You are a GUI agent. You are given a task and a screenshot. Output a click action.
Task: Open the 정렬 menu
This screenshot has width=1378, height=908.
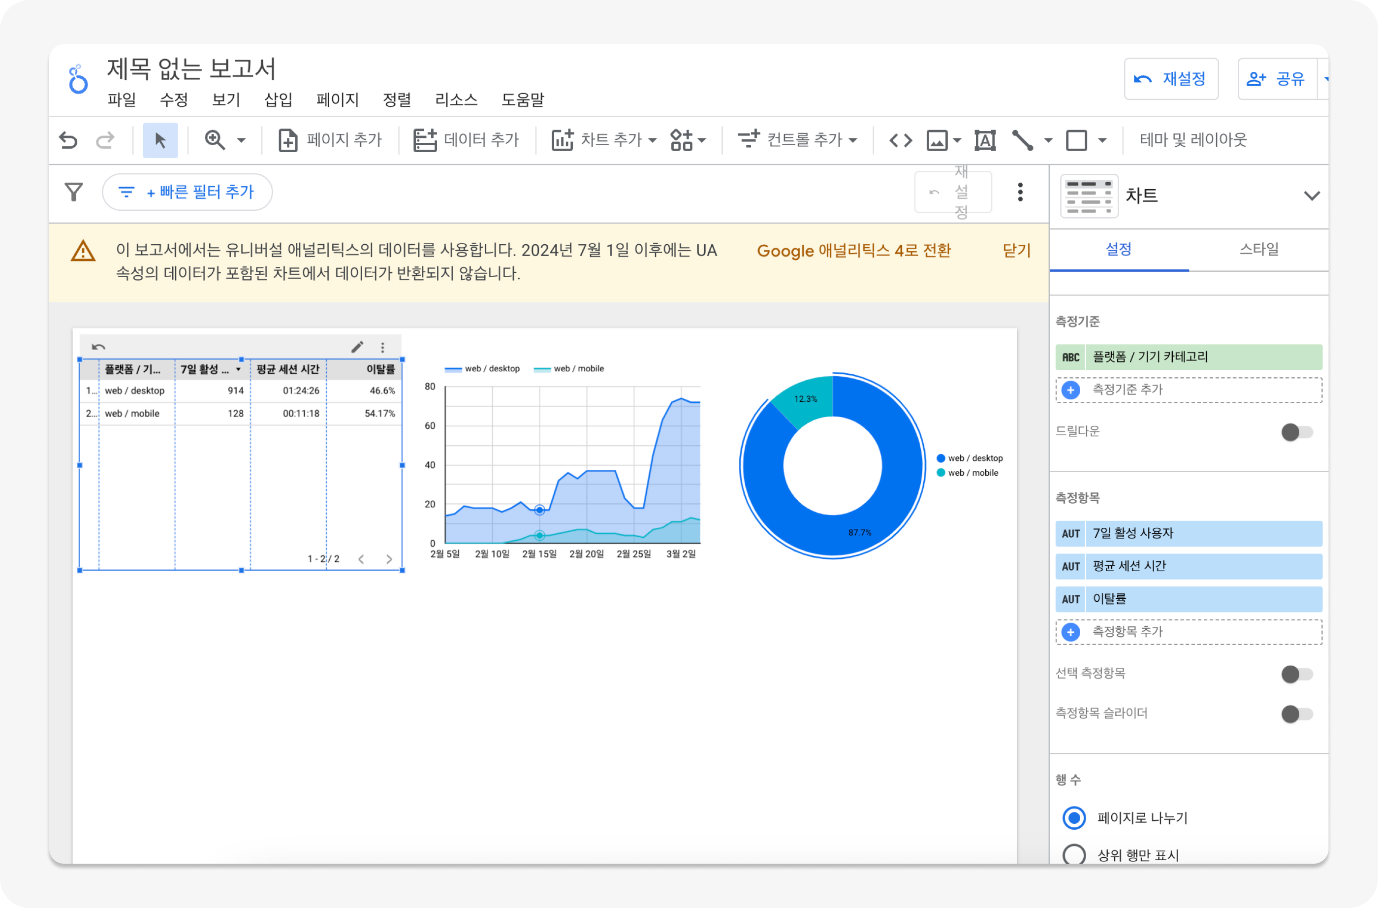(397, 99)
